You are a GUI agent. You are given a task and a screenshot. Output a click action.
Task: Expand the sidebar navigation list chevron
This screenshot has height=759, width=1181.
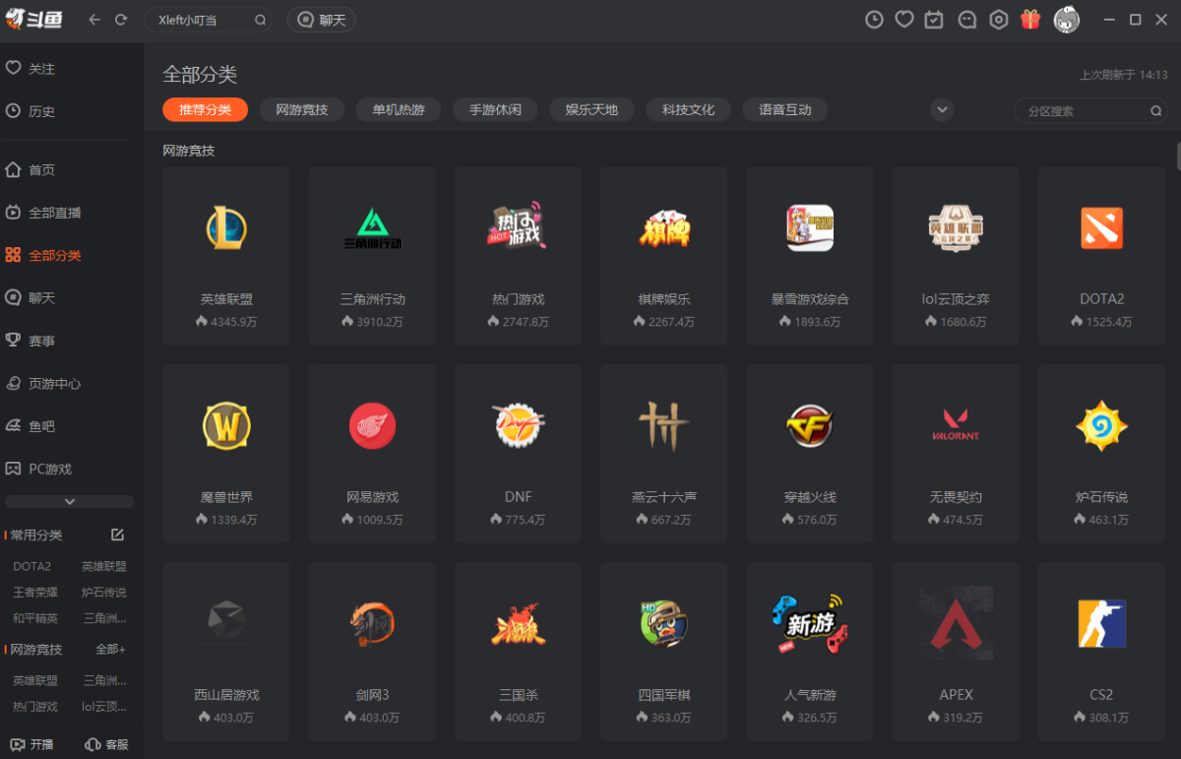[69, 501]
